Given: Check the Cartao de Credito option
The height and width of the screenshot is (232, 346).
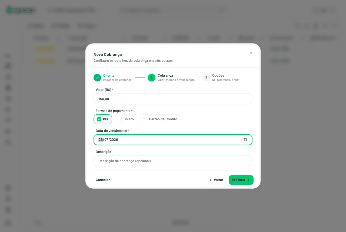Looking at the screenshot, I should pos(145,119).
